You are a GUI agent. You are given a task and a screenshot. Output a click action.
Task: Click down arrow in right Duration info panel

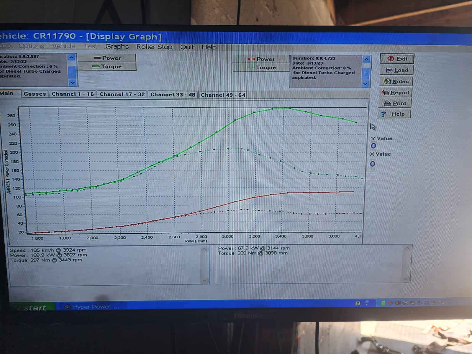[x=365, y=84]
